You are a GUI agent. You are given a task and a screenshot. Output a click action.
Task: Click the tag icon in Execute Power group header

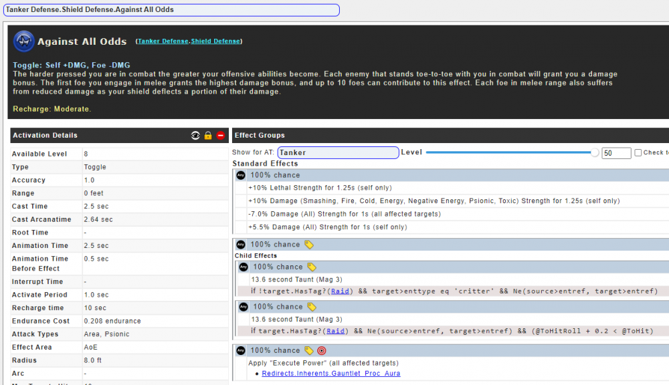308,350
